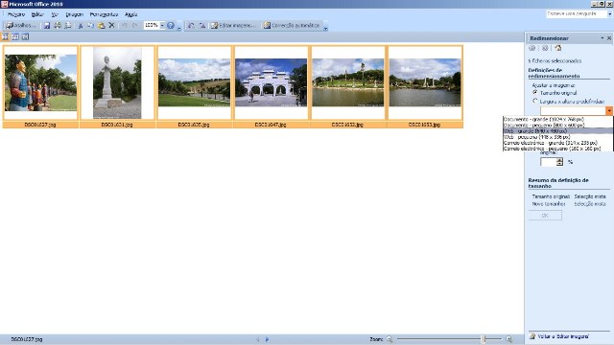Click the Rotate left icon
This screenshot has height=345, width=614.
(191, 26)
